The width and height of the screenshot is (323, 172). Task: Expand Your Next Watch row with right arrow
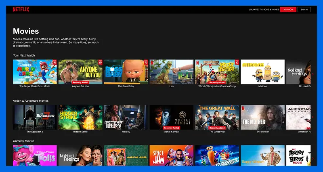313,74
